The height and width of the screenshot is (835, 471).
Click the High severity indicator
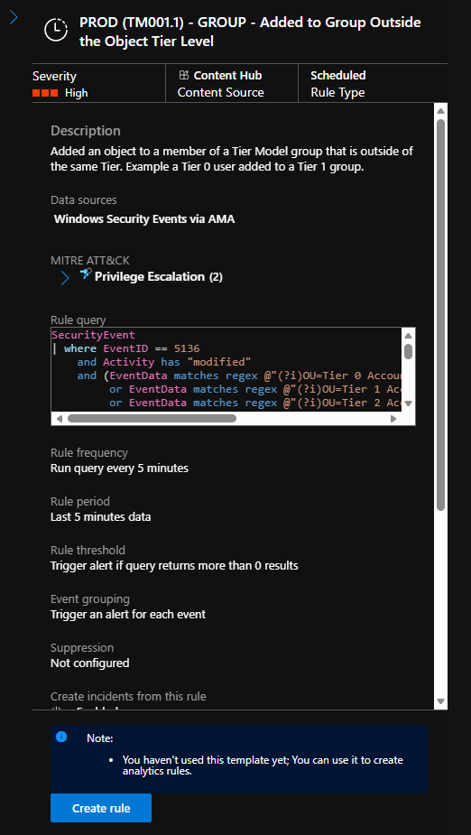point(60,93)
